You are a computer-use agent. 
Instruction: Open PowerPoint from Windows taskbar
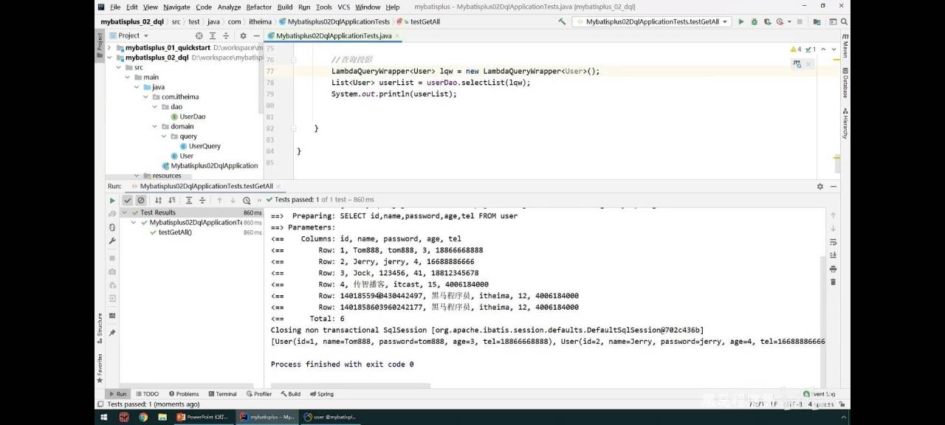(202, 417)
